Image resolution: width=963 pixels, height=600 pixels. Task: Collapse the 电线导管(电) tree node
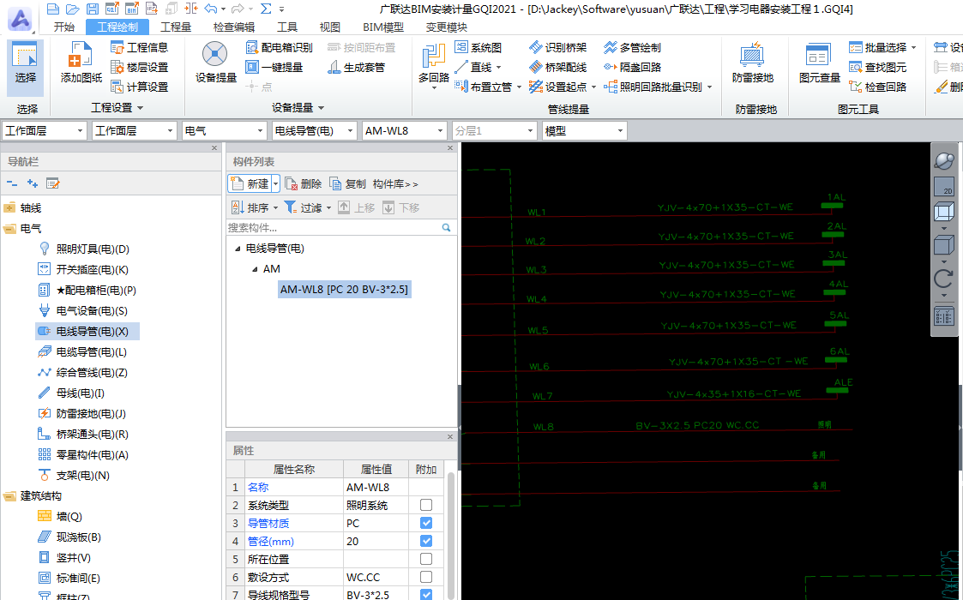[x=238, y=249]
